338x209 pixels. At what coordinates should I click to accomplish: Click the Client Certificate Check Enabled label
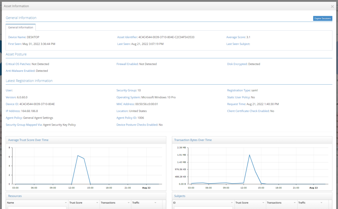click(x=248, y=111)
